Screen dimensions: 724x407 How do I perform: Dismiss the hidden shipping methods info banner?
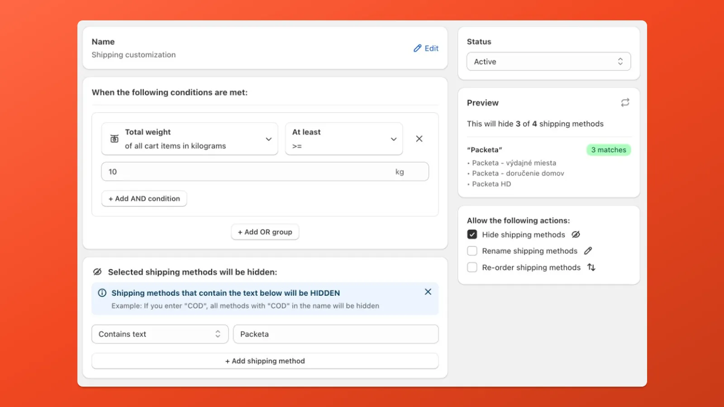pyautogui.click(x=428, y=292)
